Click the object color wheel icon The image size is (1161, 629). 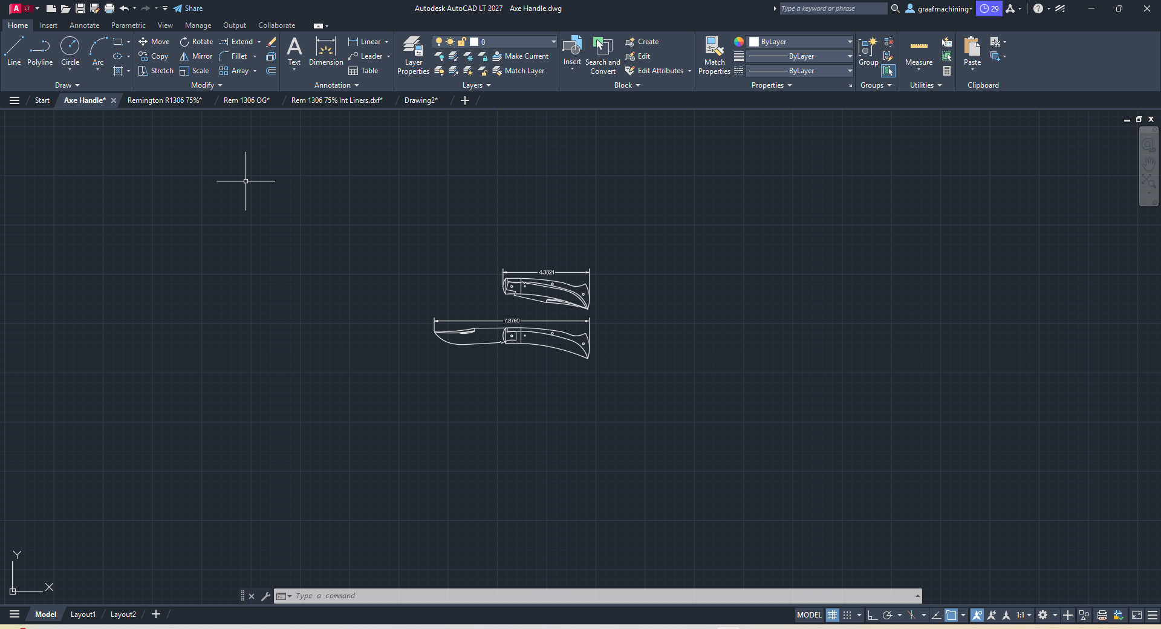coord(739,42)
